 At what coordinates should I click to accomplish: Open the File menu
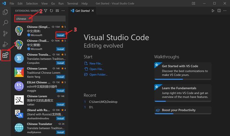point(12,3)
